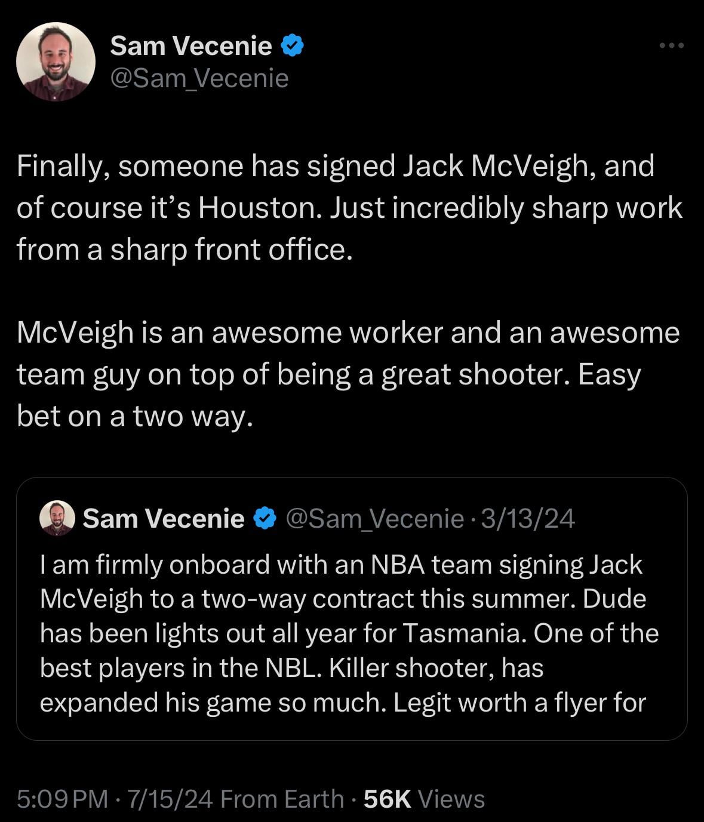
Task: Click the word 'Tasmania' in the quoted tweet
Action: [x=463, y=633]
